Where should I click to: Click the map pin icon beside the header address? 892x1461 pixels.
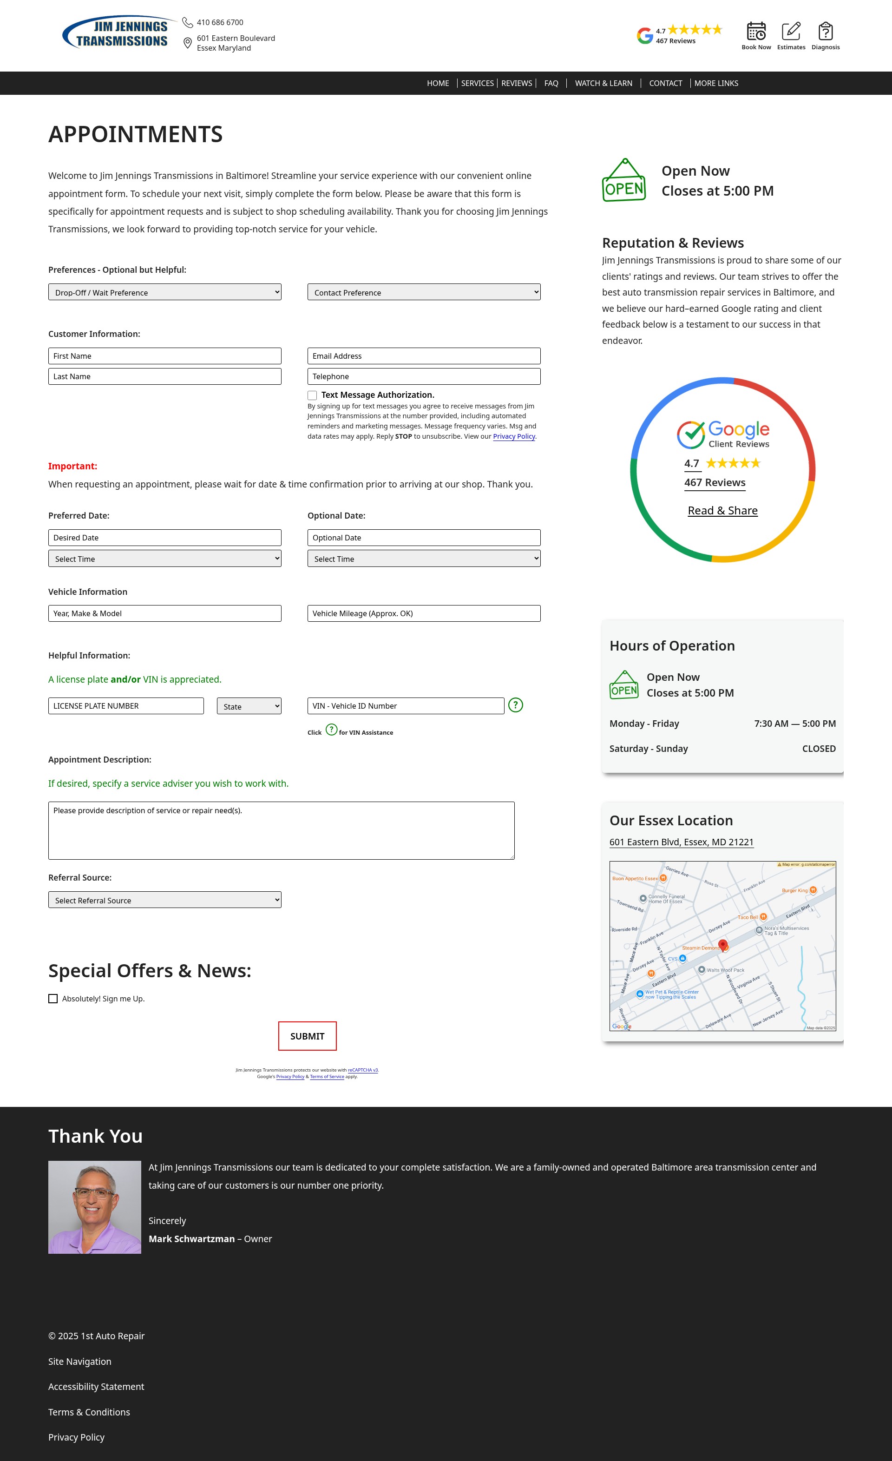187,43
